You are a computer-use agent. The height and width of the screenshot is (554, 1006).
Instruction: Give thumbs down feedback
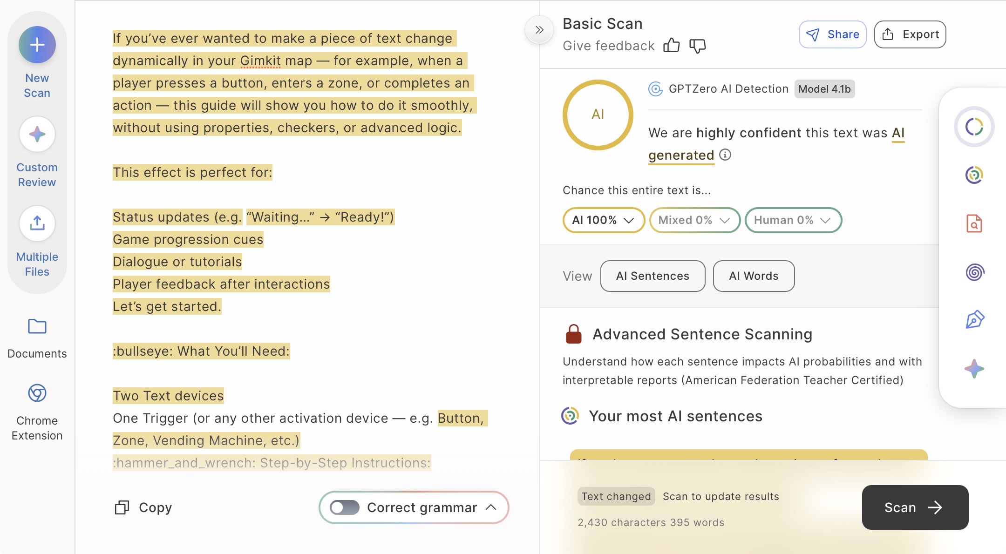697,46
